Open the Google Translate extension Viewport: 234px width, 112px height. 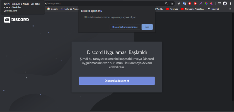184,3
